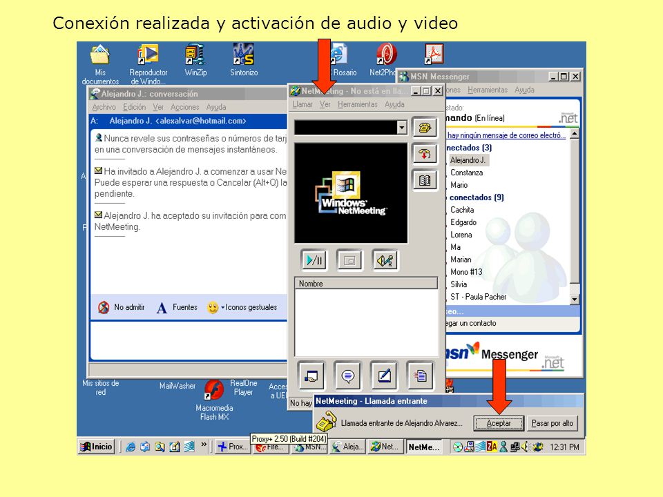Open Mis documentos desktop icon
Screen dimensions: 663x497
pos(100,64)
